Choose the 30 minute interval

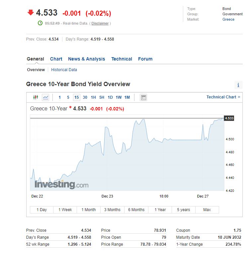click(x=85, y=97)
